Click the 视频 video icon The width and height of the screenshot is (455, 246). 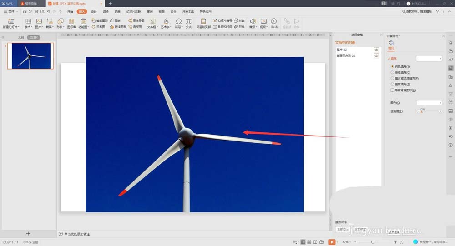pyautogui.click(x=263, y=21)
